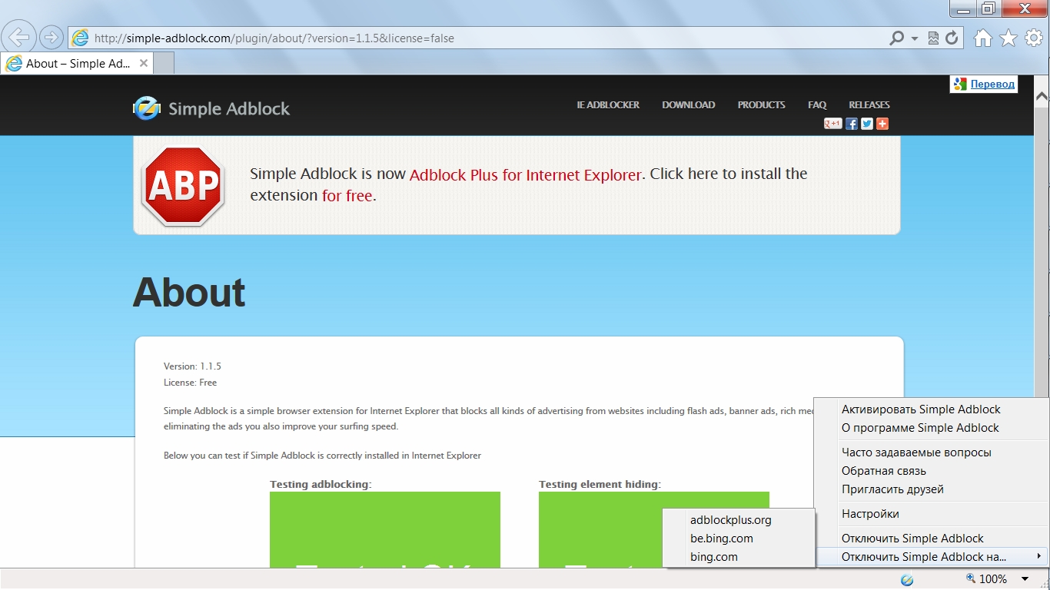Open the RELEASES nav link
Viewport: 1050px width, 590px height.
coord(869,104)
